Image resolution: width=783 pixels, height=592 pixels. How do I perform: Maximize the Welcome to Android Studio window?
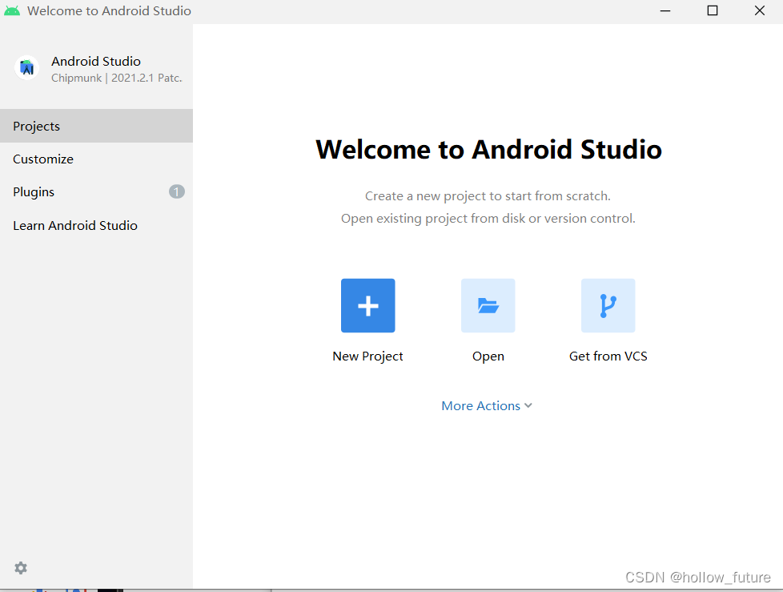point(713,11)
